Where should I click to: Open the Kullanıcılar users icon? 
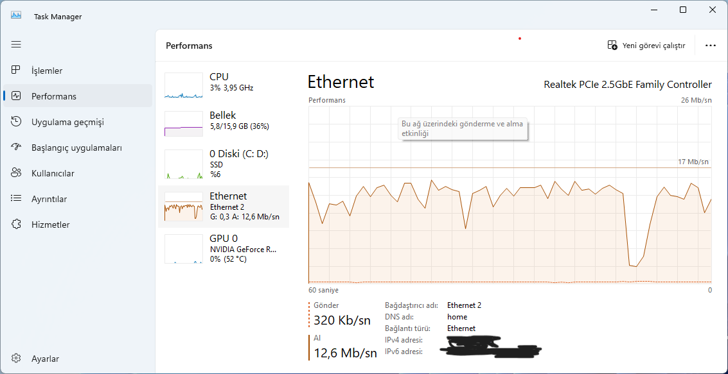[17, 173]
